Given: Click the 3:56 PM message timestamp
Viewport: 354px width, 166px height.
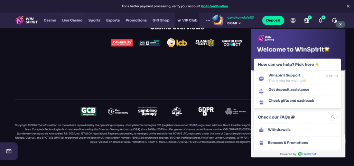Looking at the screenshot, I should pos(332,76).
